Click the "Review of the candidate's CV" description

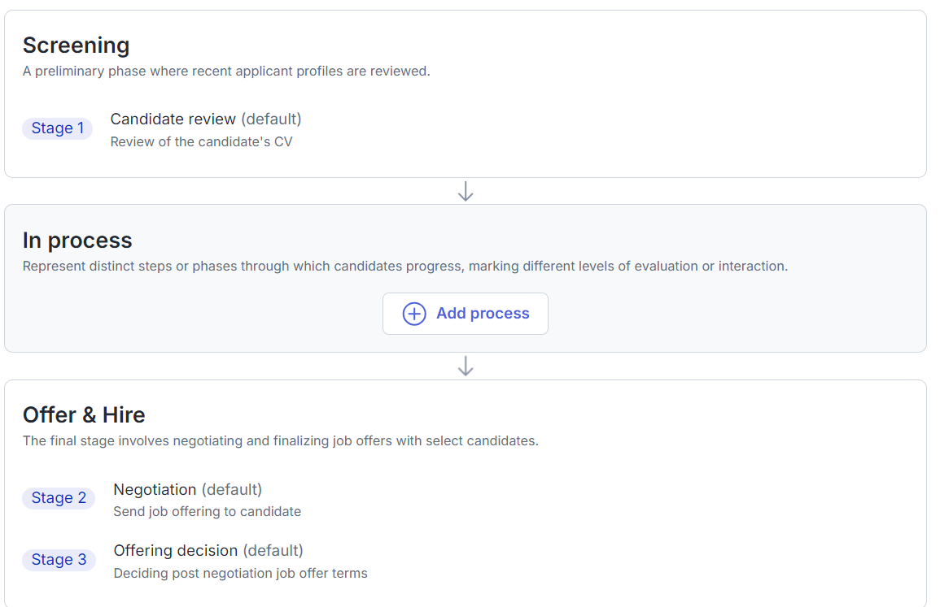(x=201, y=142)
